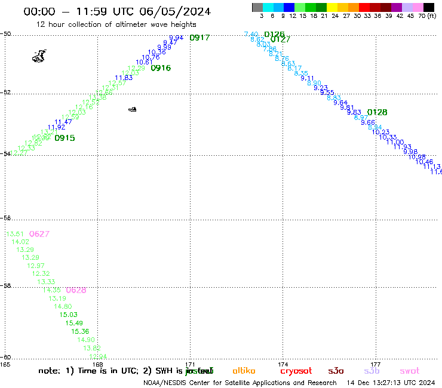442x388 pixels.
Task: Select the wave height value 12.32
Action: (x=41, y=273)
